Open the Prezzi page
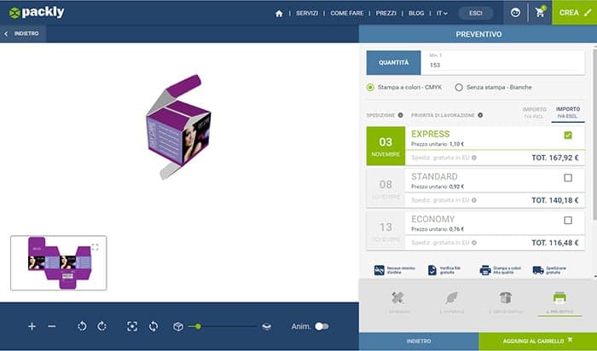 click(386, 14)
